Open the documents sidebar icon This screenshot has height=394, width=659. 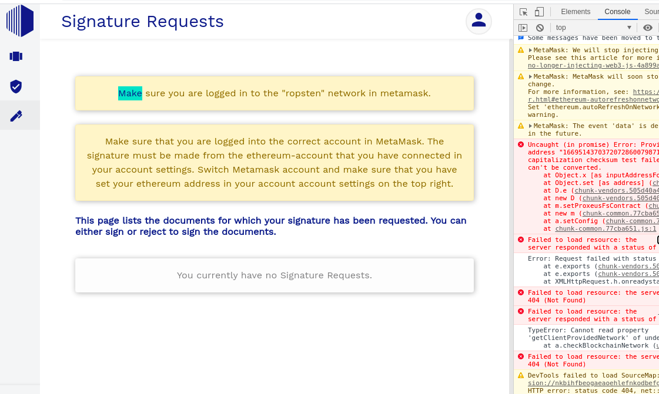click(16, 56)
